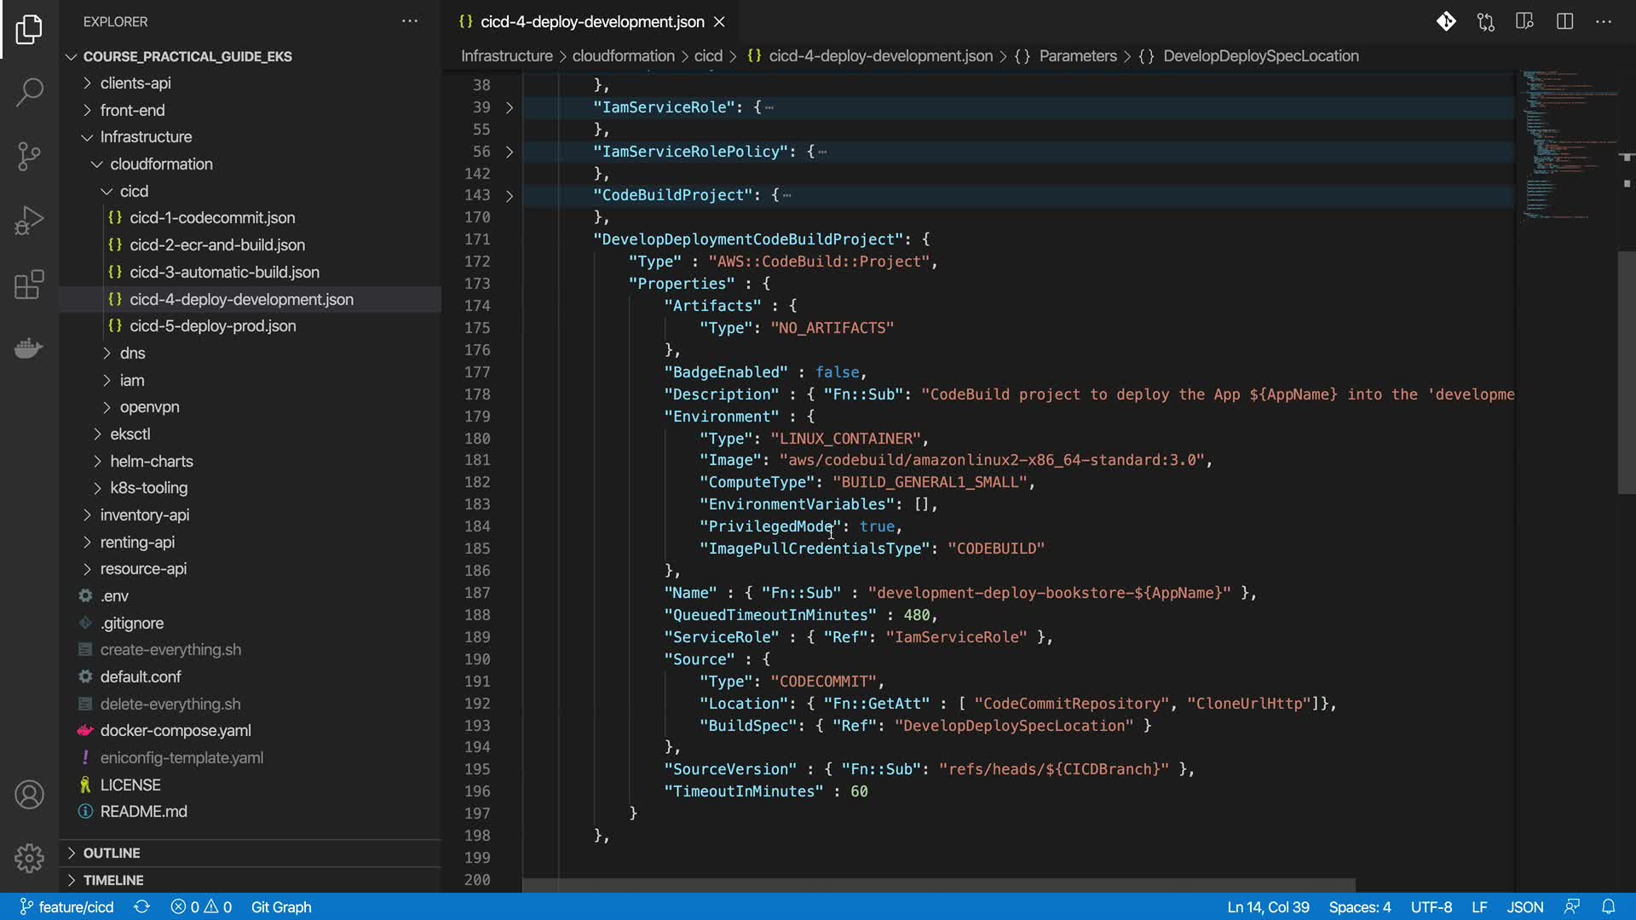Open the Docker view in the activity bar
This screenshot has width=1636, height=920.
tap(29, 348)
